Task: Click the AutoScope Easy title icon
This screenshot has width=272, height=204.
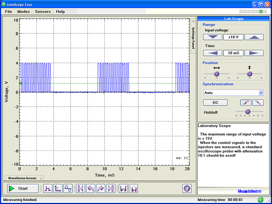Action: [4, 4]
